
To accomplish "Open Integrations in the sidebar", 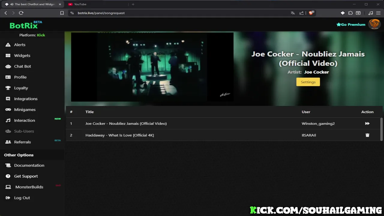I will (26, 99).
